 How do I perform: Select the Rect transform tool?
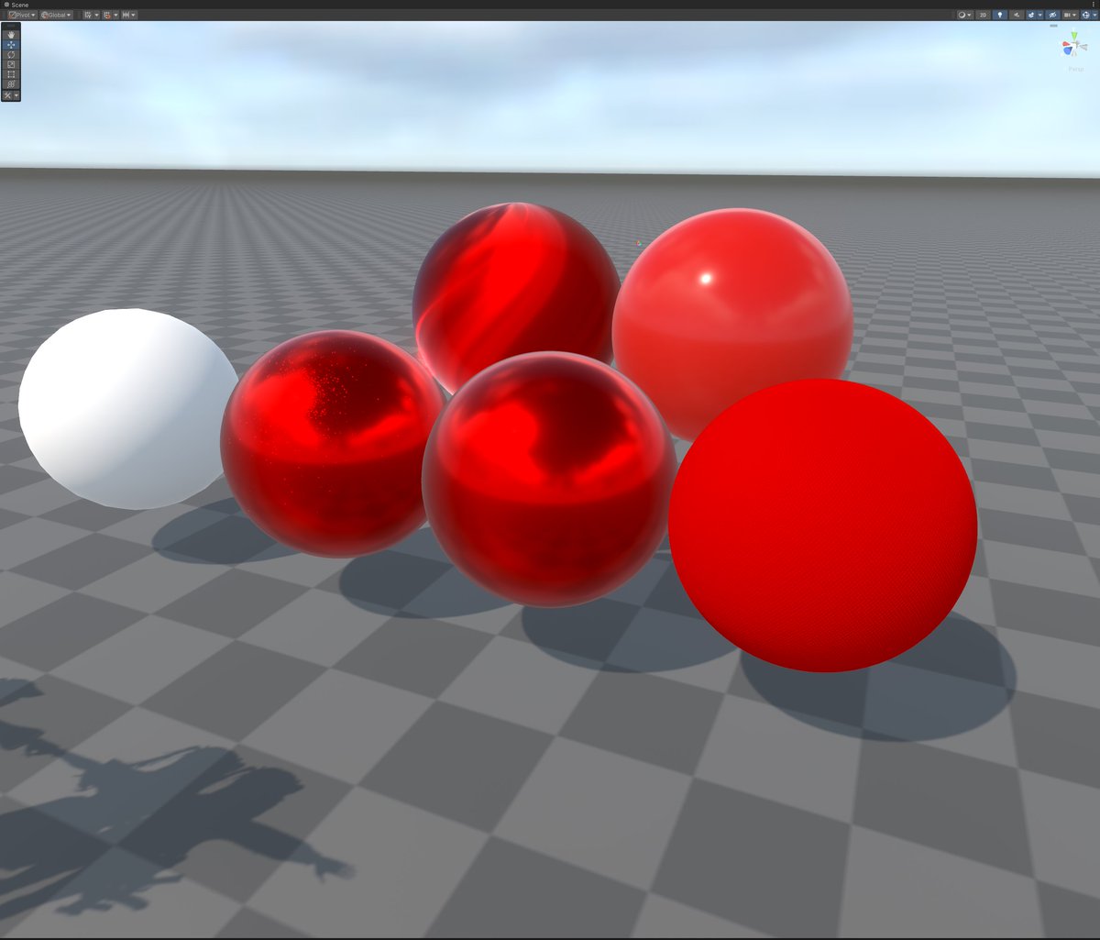tap(11, 74)
